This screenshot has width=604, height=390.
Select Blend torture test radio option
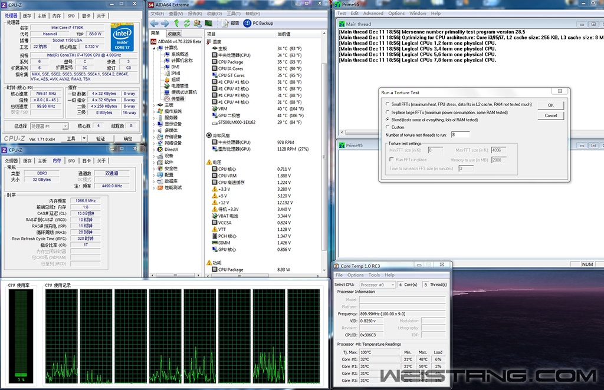coord(388,120)
